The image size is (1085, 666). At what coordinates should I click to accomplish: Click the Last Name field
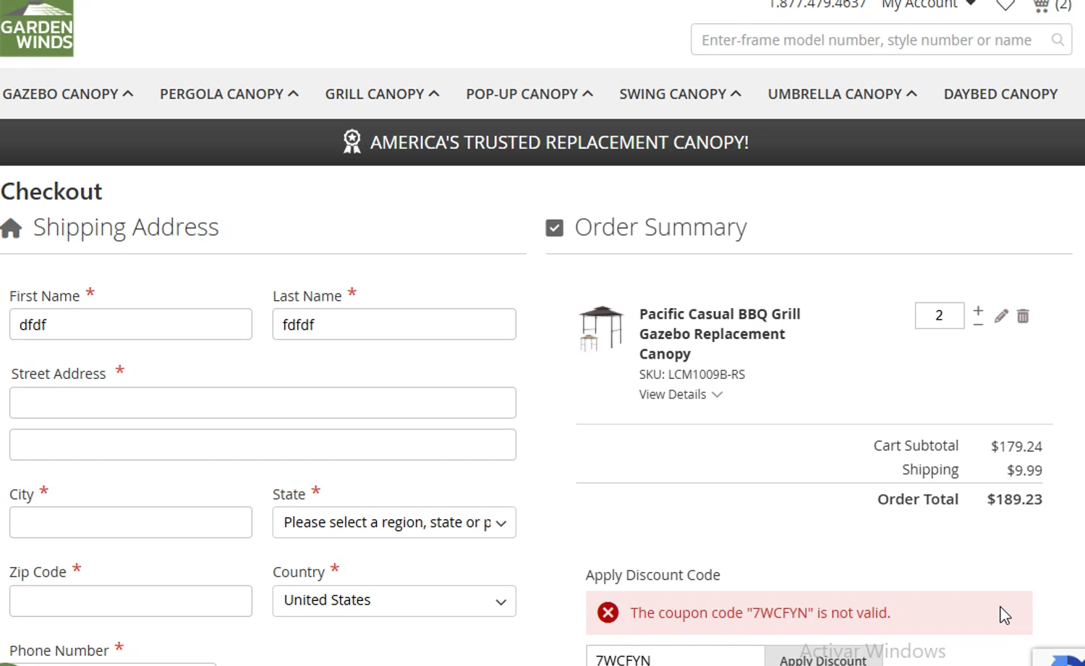[x=394, y=324]
